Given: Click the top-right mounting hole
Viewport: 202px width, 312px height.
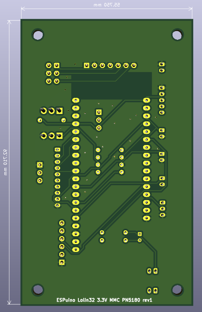Looking at the screenshot, I should 177,35.
